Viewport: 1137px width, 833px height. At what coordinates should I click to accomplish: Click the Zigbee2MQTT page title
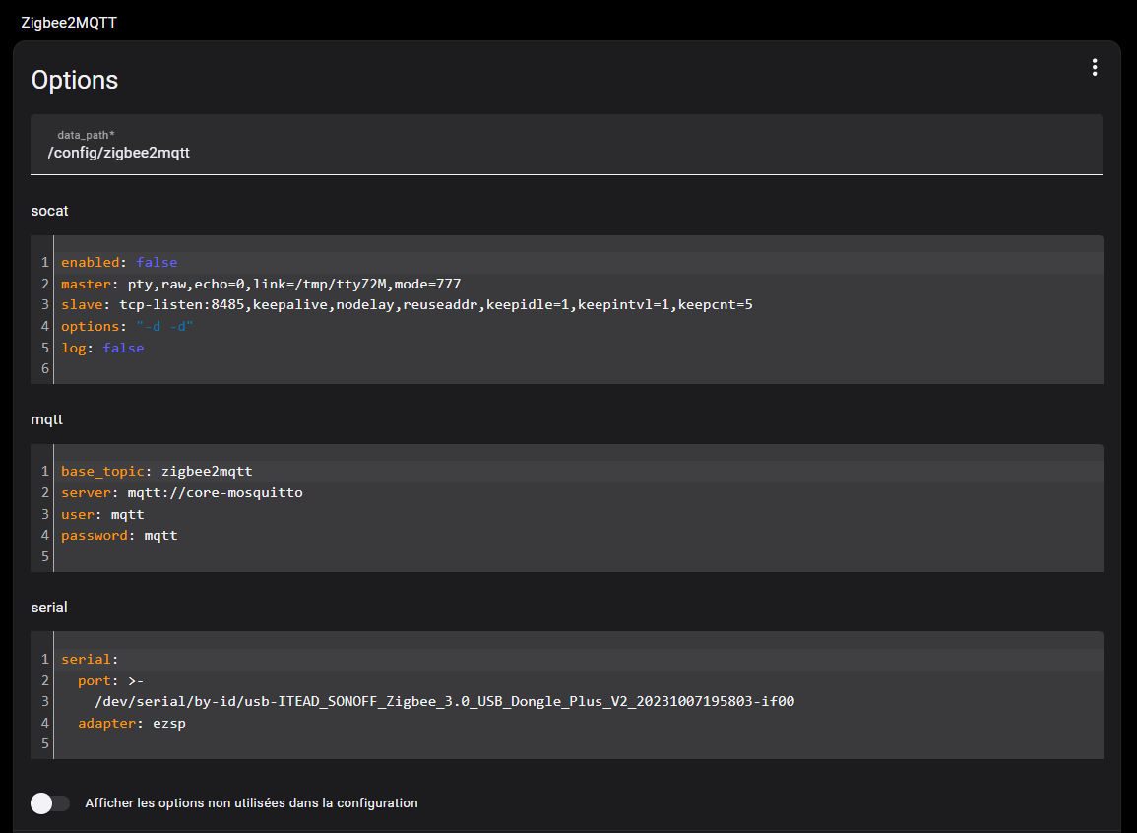point(69,23)
